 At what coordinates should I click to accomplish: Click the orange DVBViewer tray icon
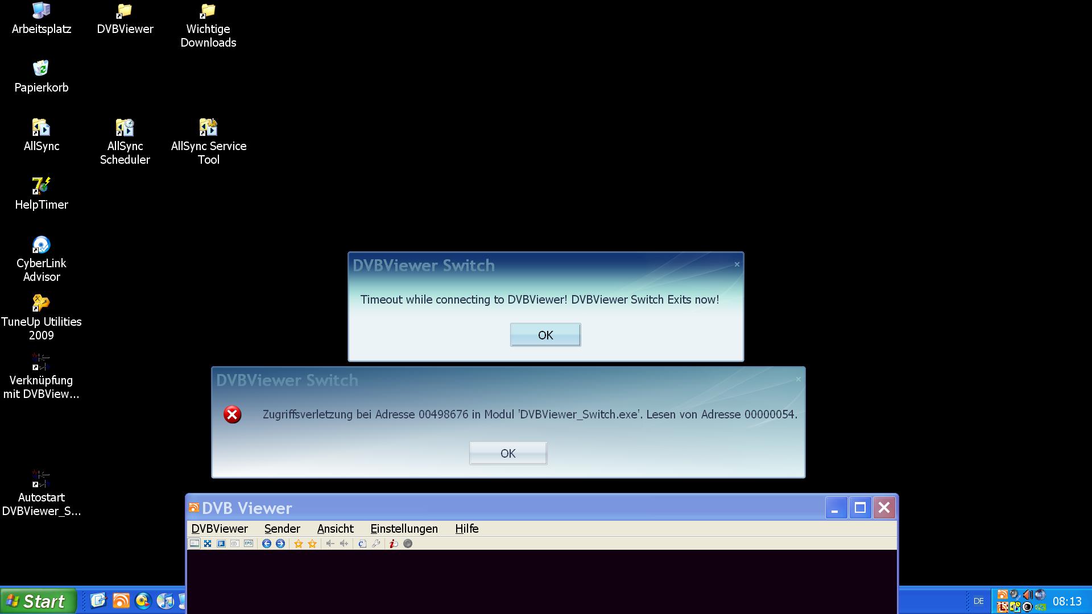coord(1003,594)
